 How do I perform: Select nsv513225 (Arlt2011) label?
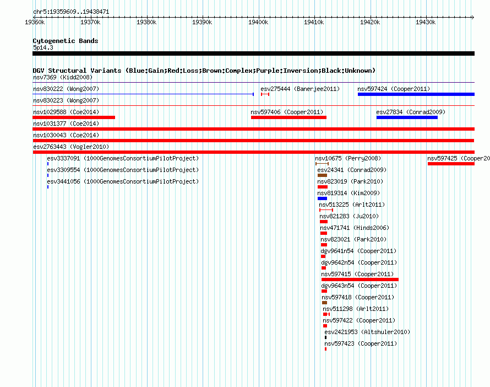click(x=352, y=205)
